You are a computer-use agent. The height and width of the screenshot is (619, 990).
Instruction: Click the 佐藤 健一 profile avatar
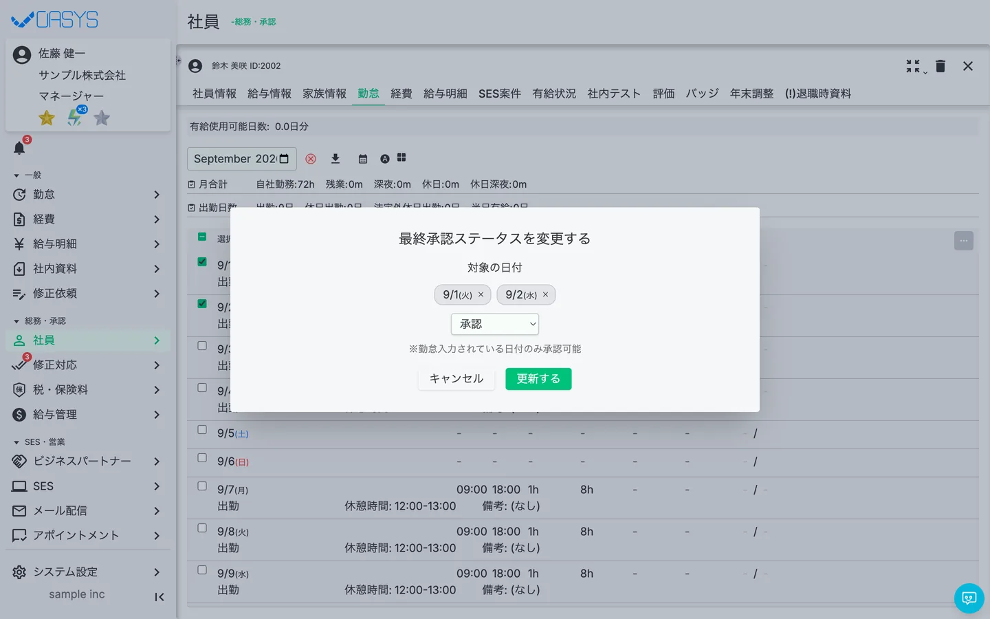point(22,55)
